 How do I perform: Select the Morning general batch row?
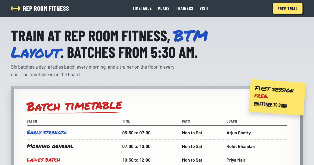[x=157, y=146]
